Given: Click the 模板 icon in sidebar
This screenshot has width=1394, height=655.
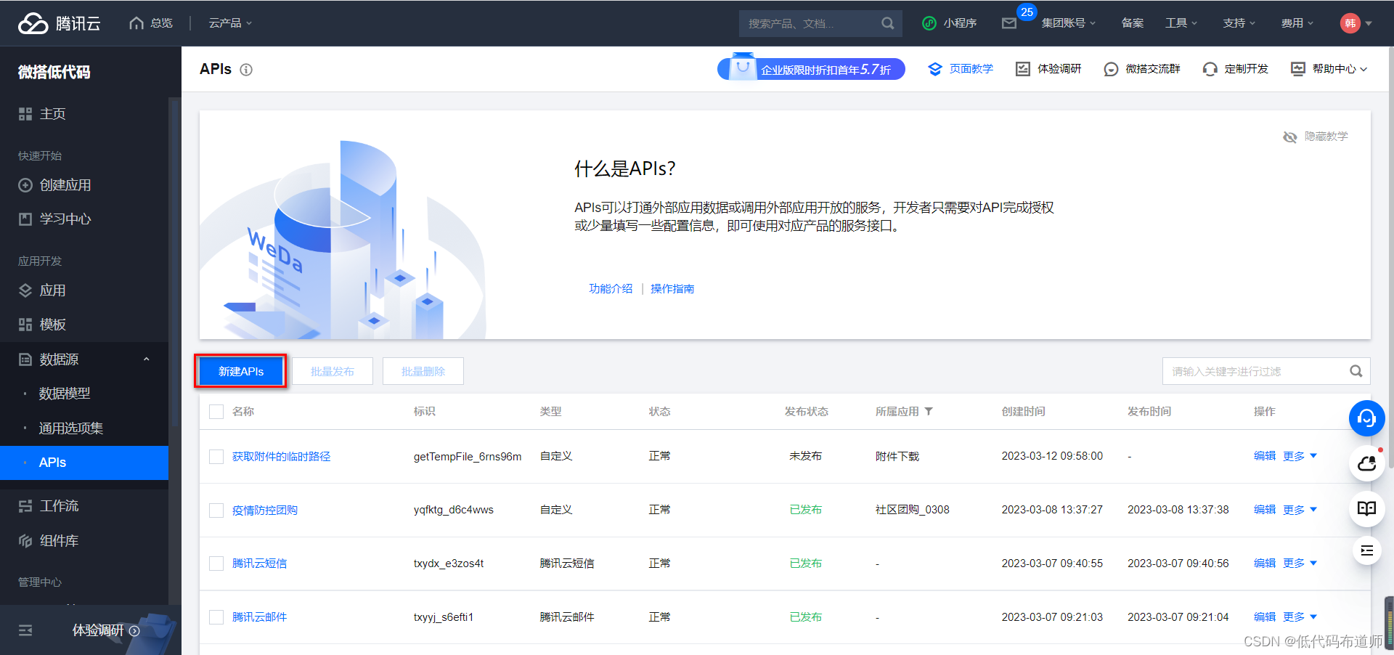Looking at the screenshot, I should coord(25,325).
